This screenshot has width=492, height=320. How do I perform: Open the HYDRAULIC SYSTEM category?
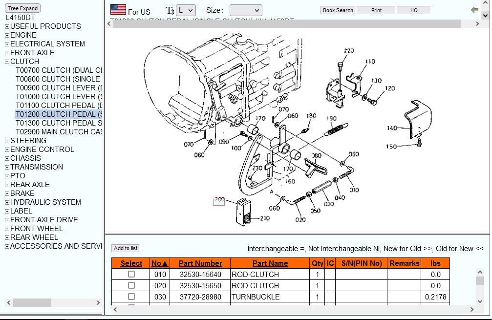click(x=45, y=202)
